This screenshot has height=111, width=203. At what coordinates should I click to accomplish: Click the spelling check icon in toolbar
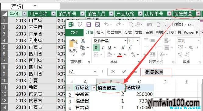80,24
